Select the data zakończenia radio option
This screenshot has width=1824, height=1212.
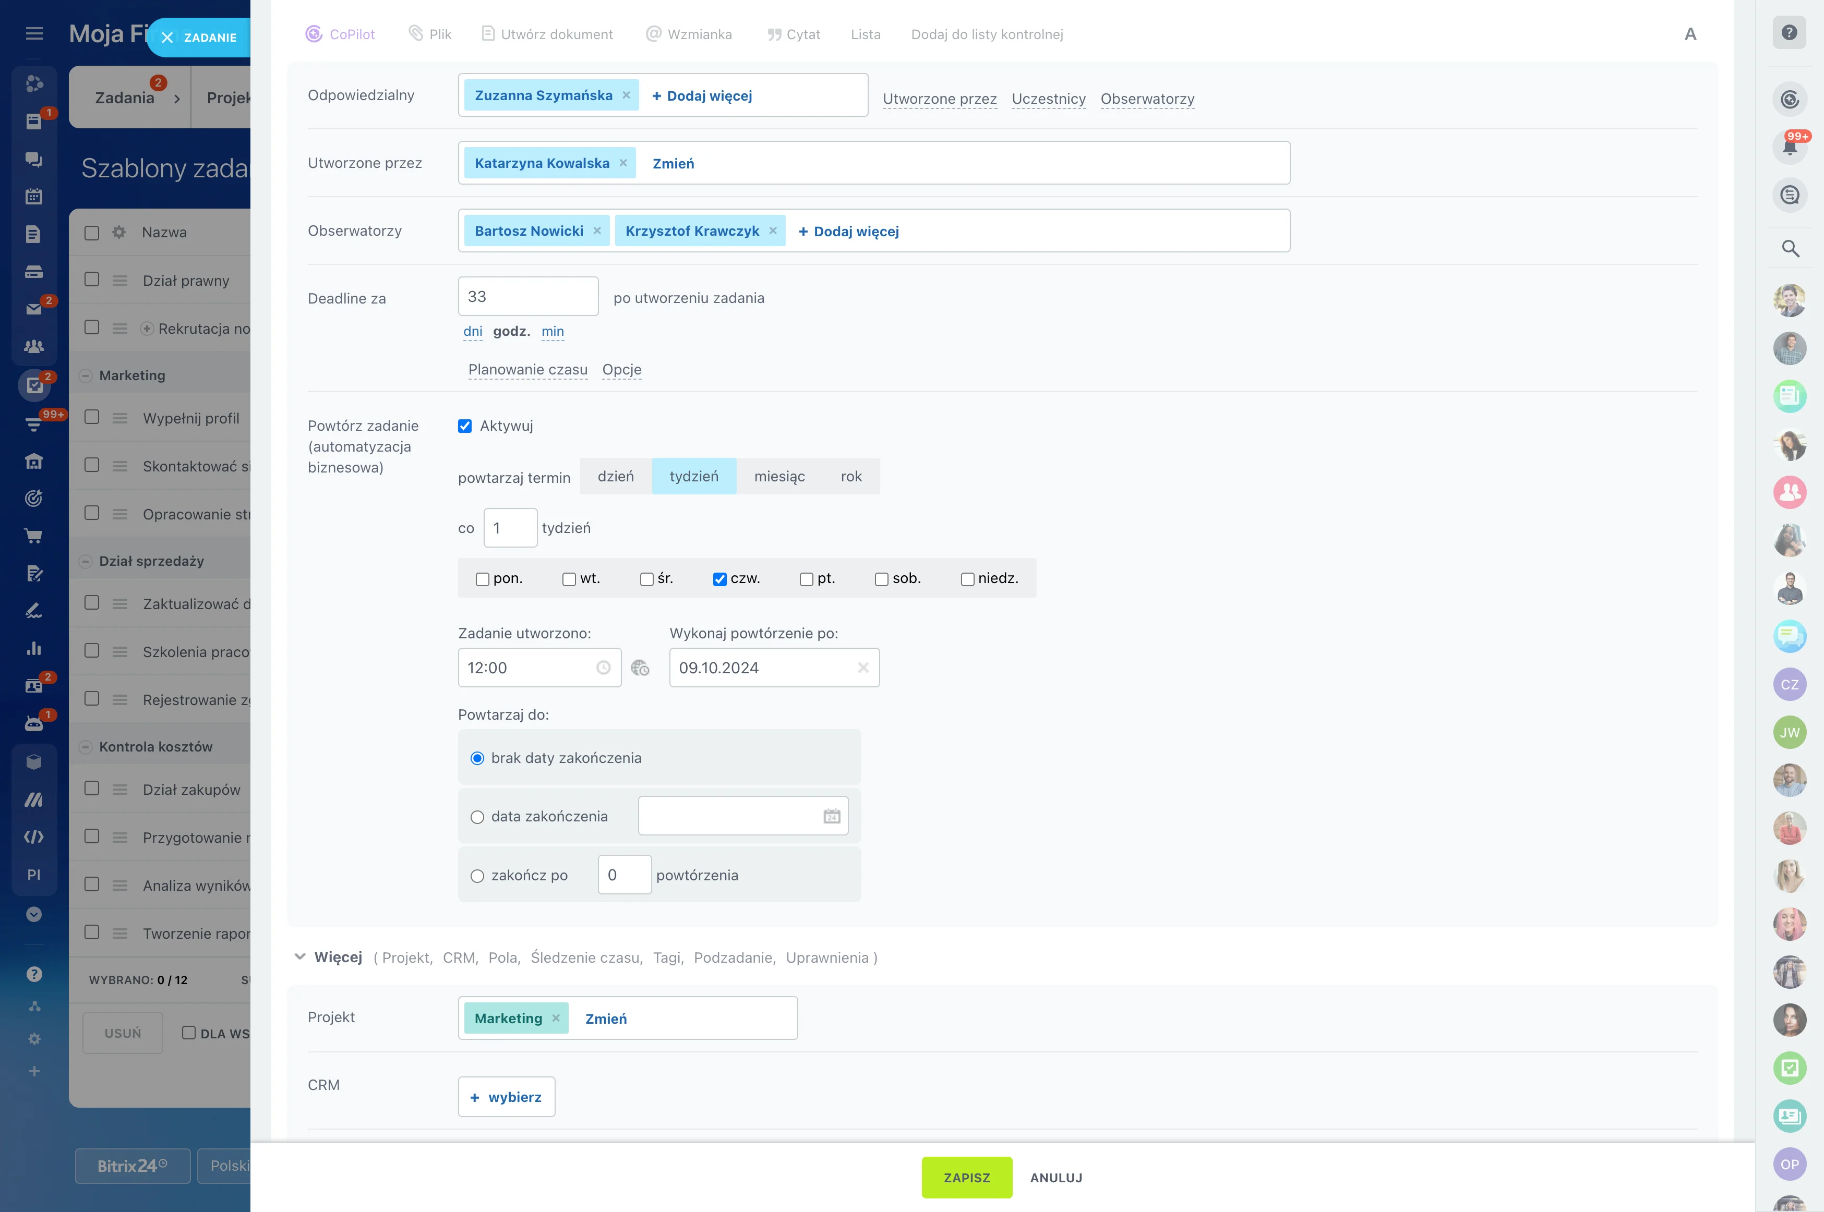pyautogui.click(x=477, y=816)
